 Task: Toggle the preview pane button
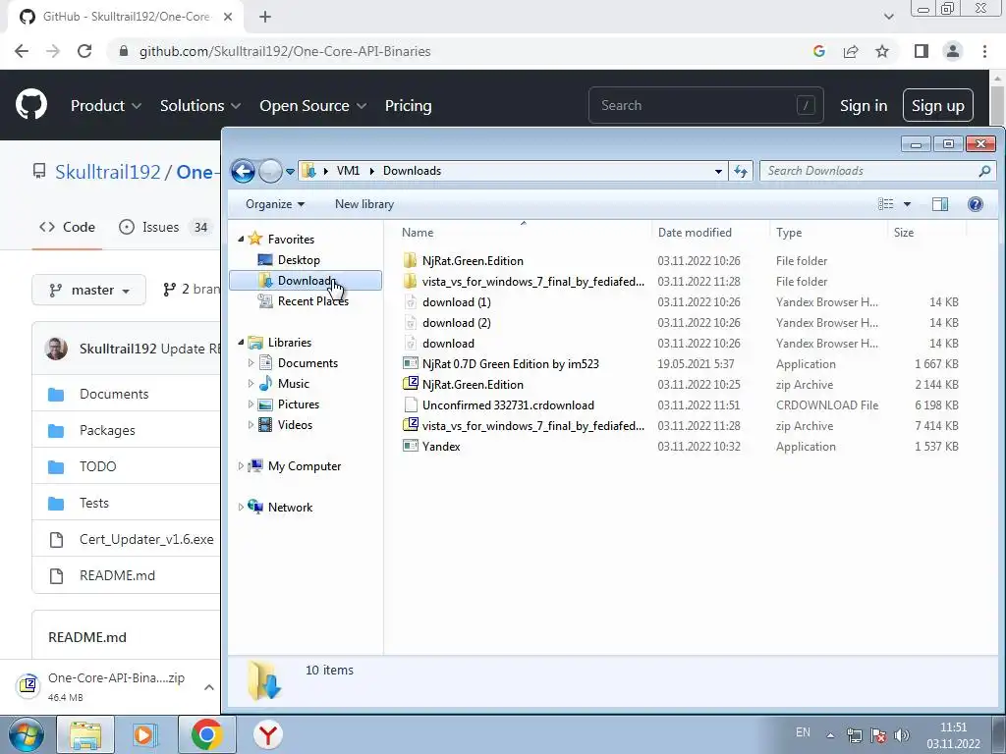[x=940, y=204]
